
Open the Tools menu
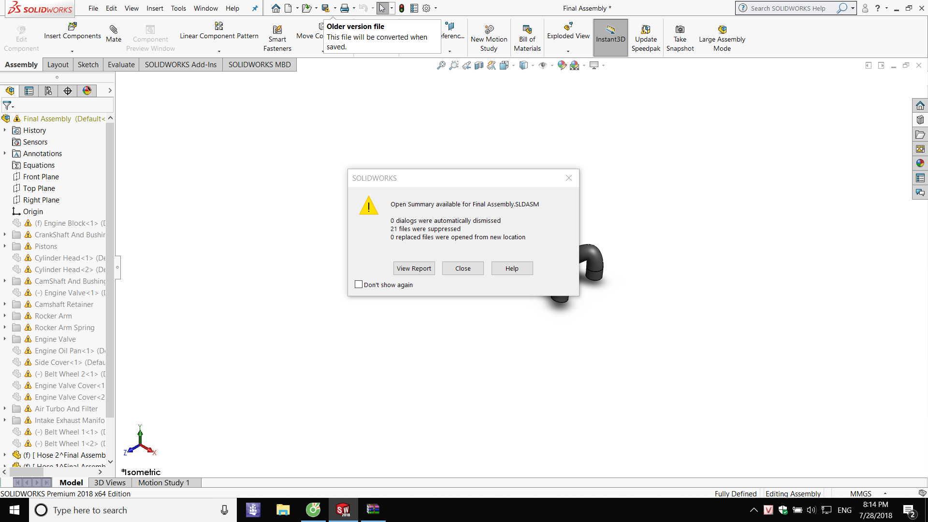(178, 8)
